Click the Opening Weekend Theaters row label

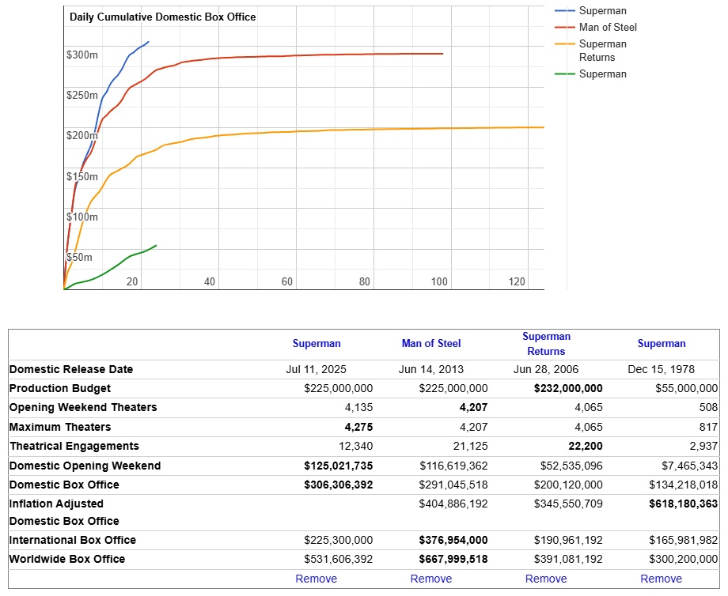[x=83, y=408]
